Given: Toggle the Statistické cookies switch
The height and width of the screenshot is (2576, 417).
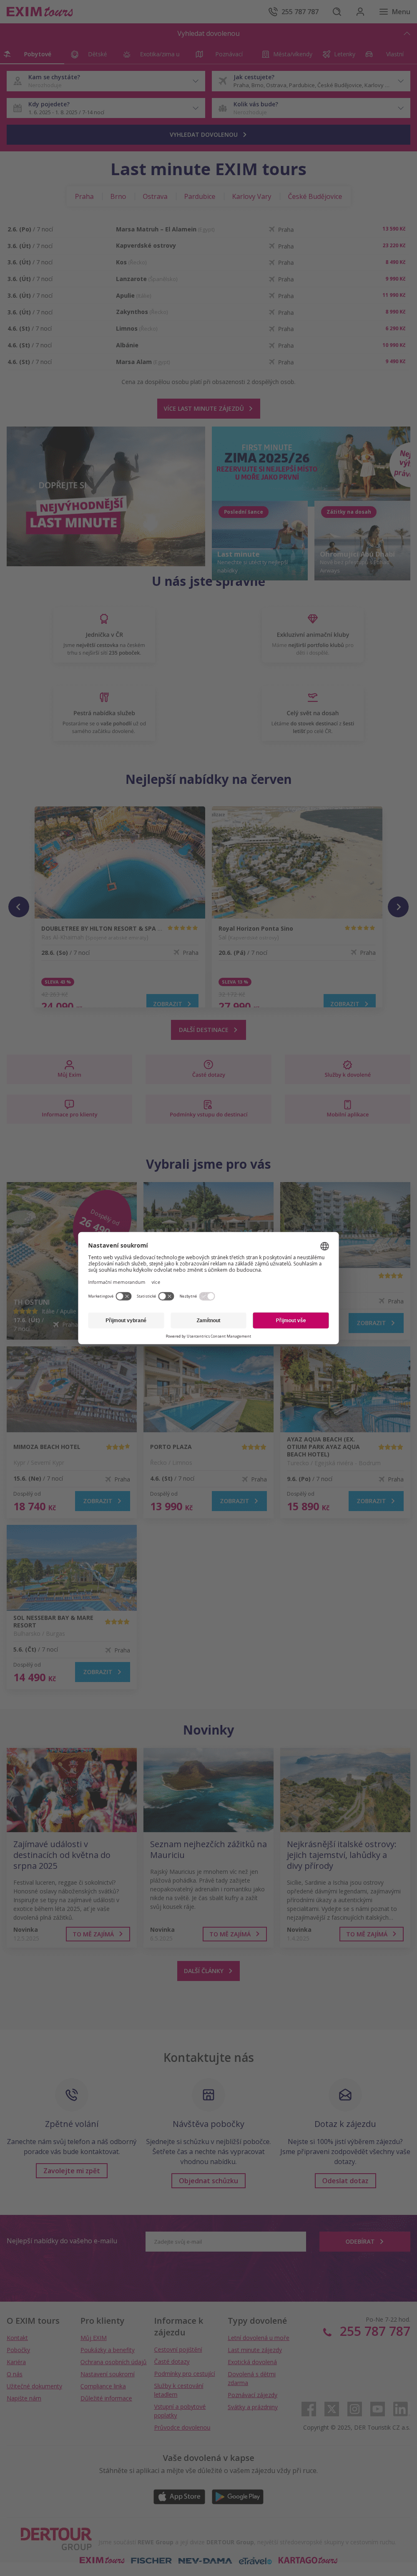Looking at the screenshot, I should (x=166, y=1296).
